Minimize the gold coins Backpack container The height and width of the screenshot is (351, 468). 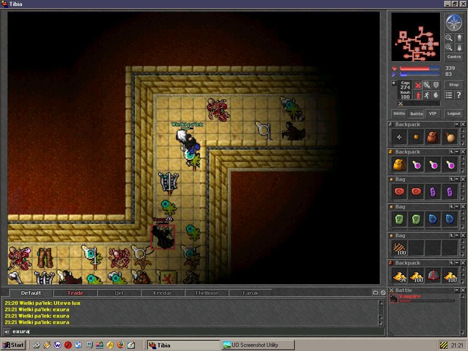(x=457, y=263)
